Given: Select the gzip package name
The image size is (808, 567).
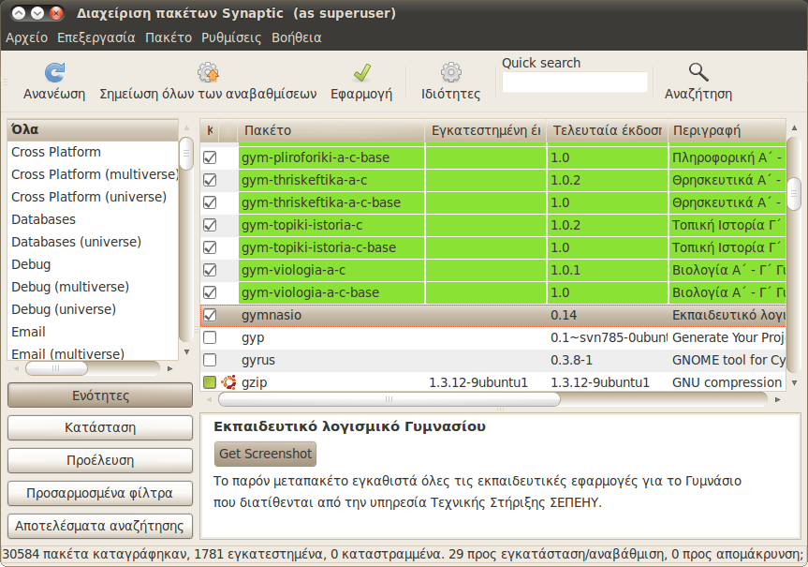Looking at the screenshot, I should 254,382.
